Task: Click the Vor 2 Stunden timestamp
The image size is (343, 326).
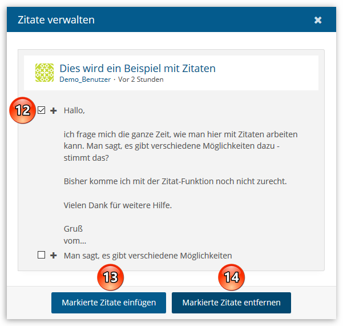Action: (140, 79)
